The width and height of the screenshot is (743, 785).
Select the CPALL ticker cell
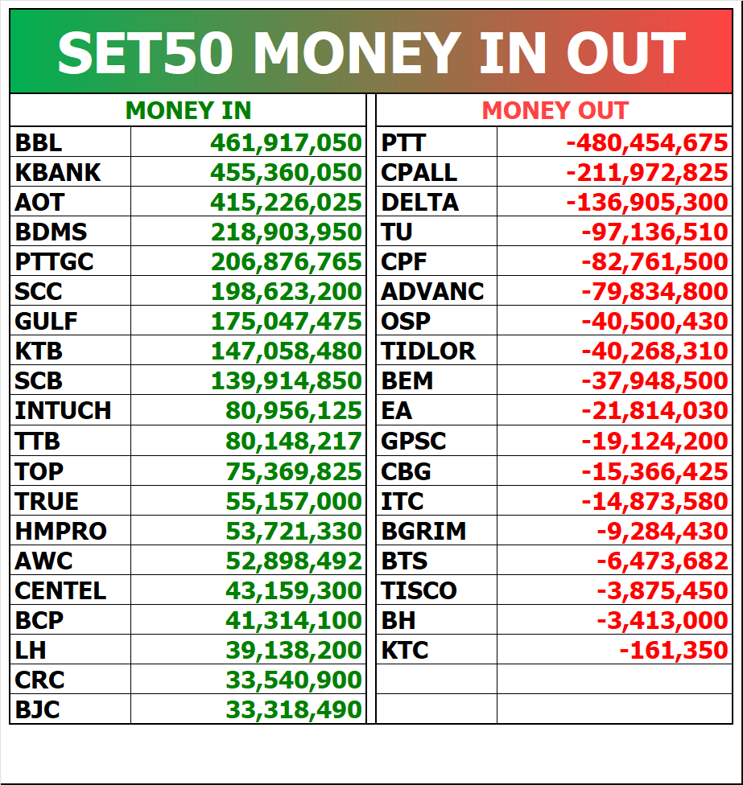(436, 172)
